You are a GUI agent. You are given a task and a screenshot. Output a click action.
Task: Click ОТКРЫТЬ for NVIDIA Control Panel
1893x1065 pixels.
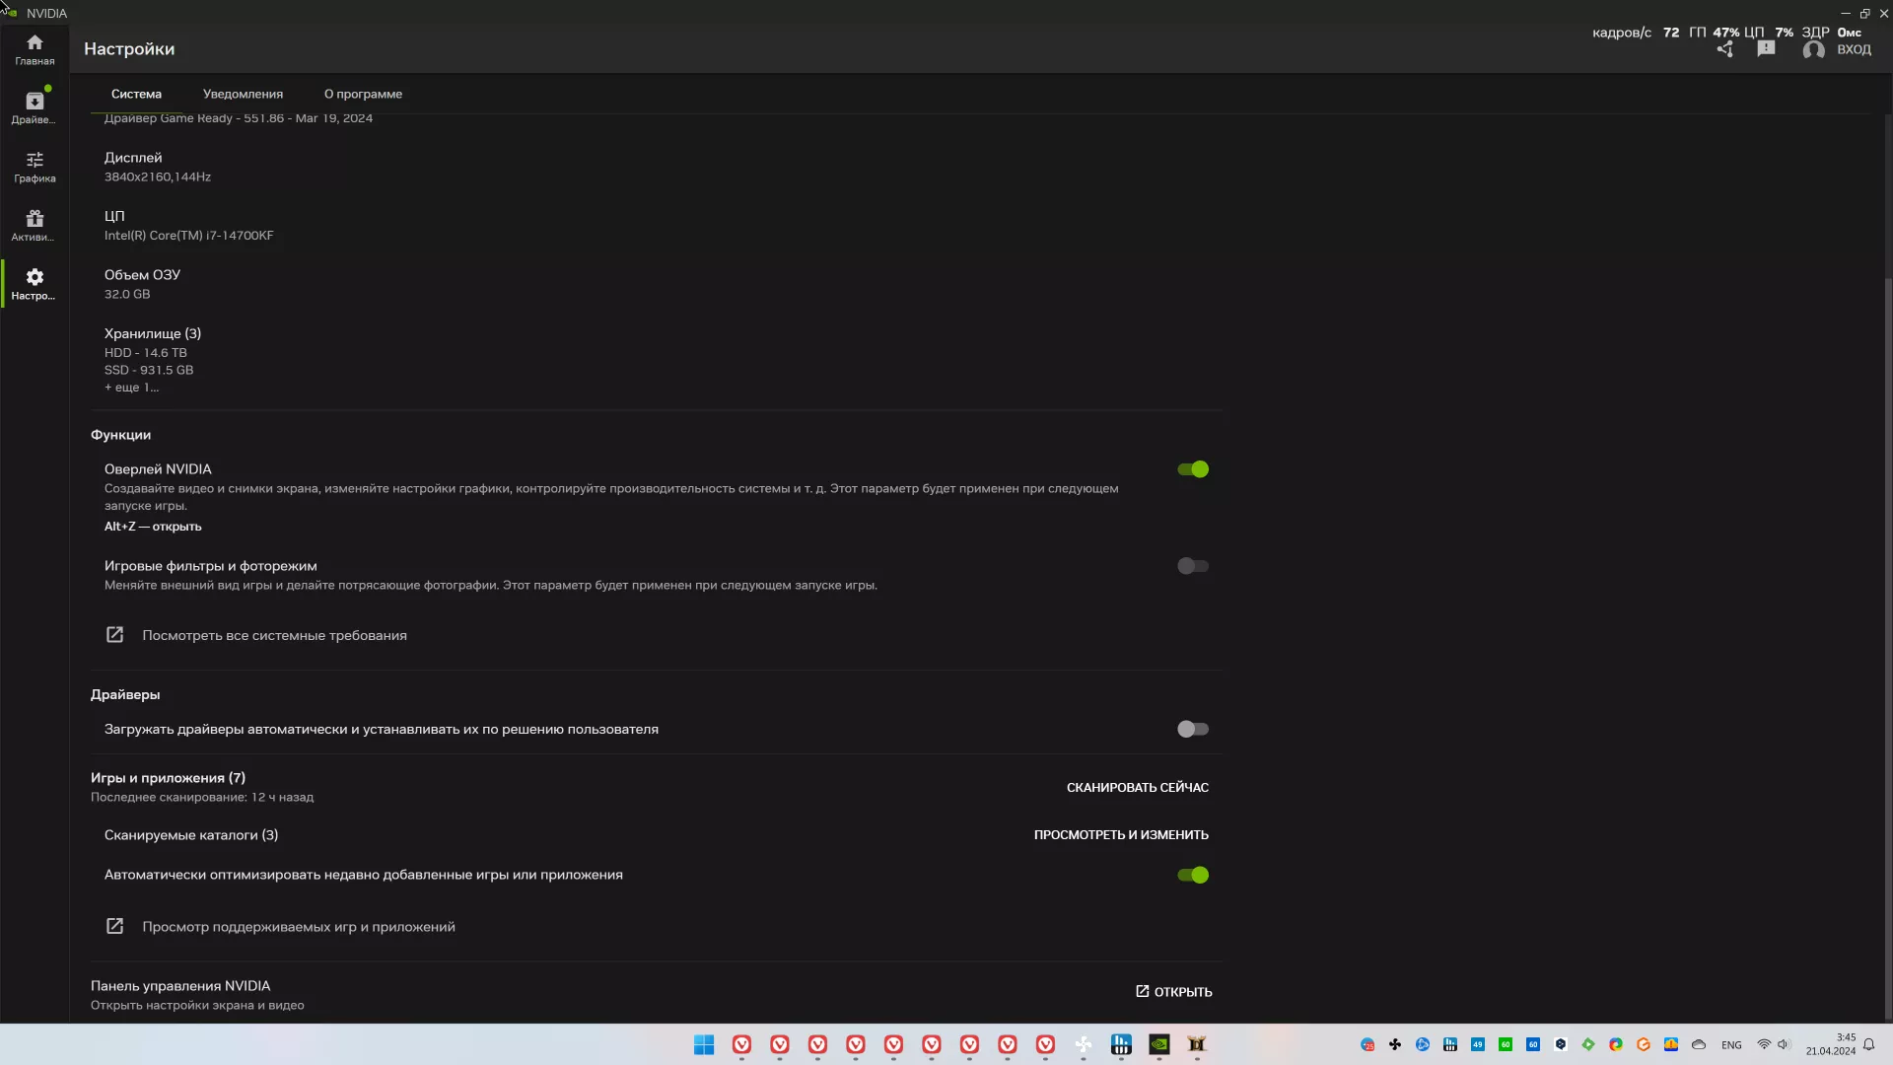click(x=1173, y=991)
